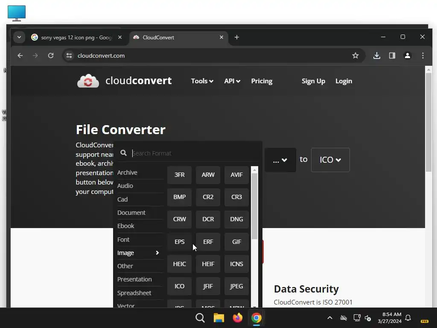This screenshot has height=328, width=437.
Task: Open Chrome downloads icon
Action: [376, 56]
